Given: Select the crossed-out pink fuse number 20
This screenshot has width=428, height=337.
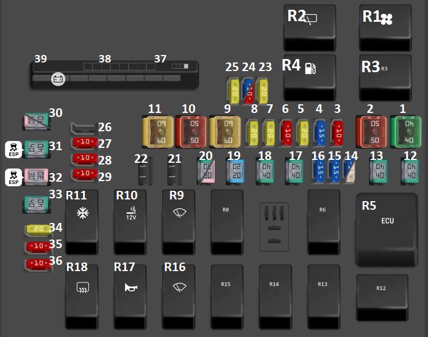Looking at the screenshot, I should [206, 171].
